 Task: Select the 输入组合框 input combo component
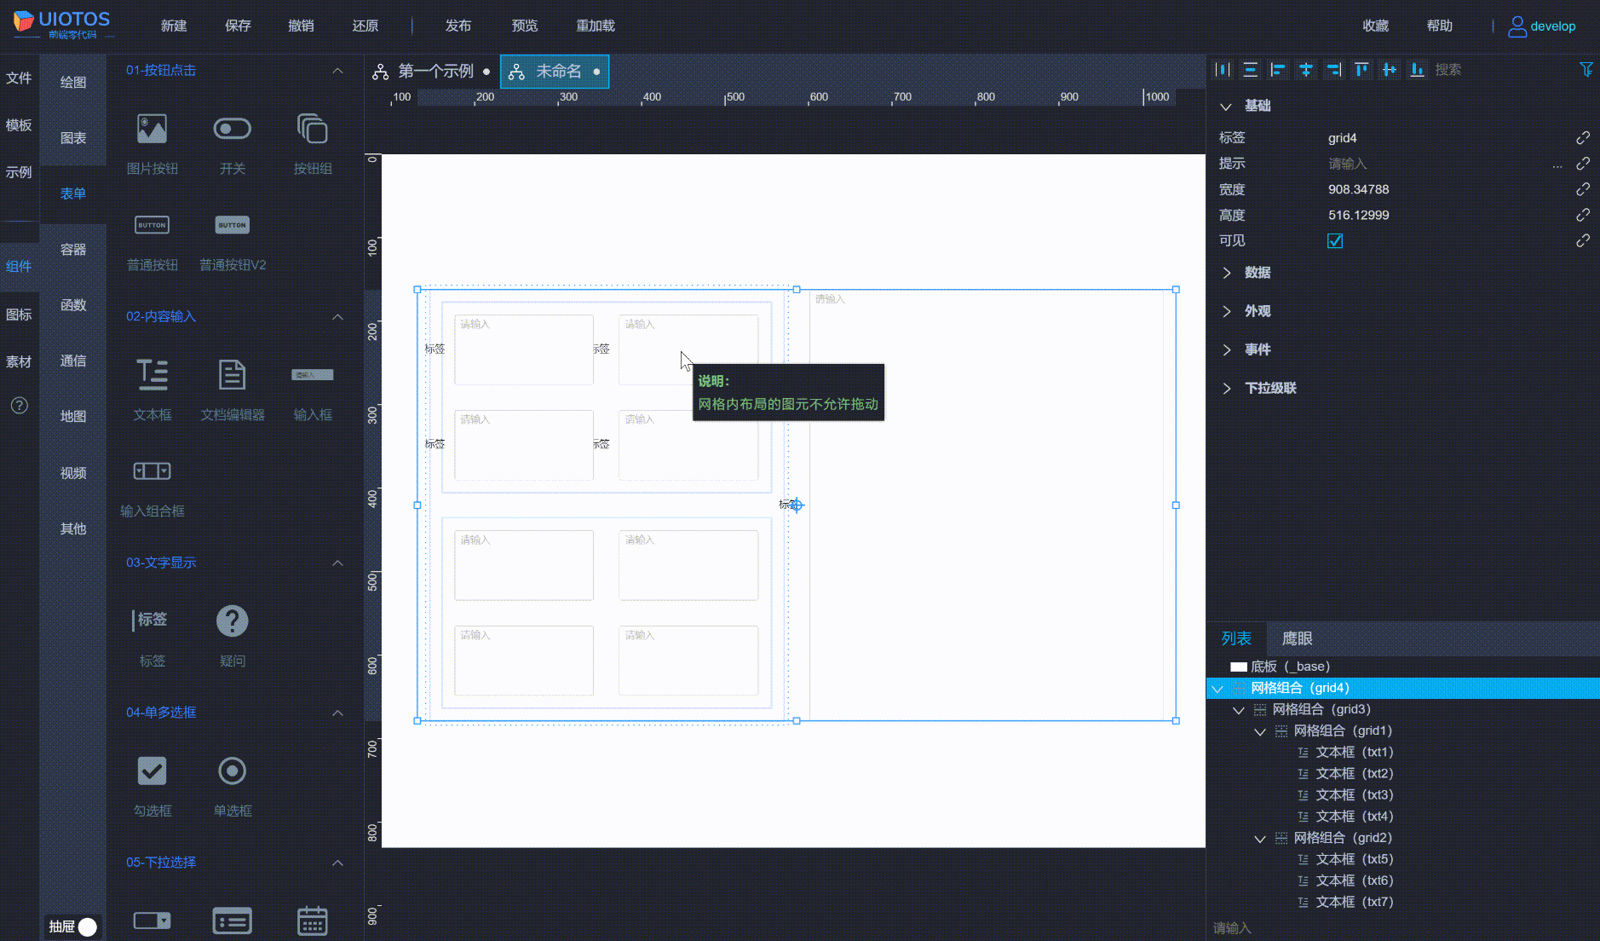pyautogui.click(x=152, y=472)
